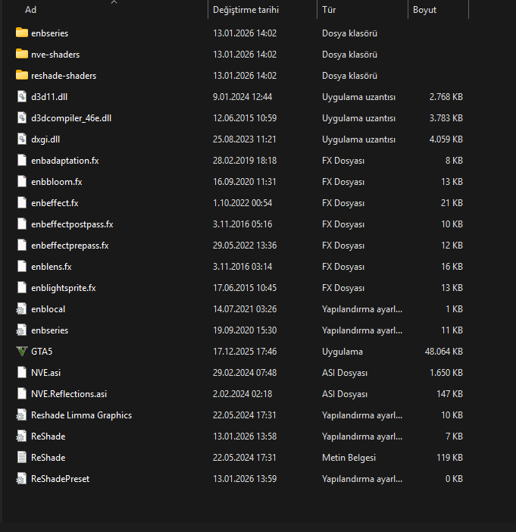Click the 0 KB size value

coord(454,479)
